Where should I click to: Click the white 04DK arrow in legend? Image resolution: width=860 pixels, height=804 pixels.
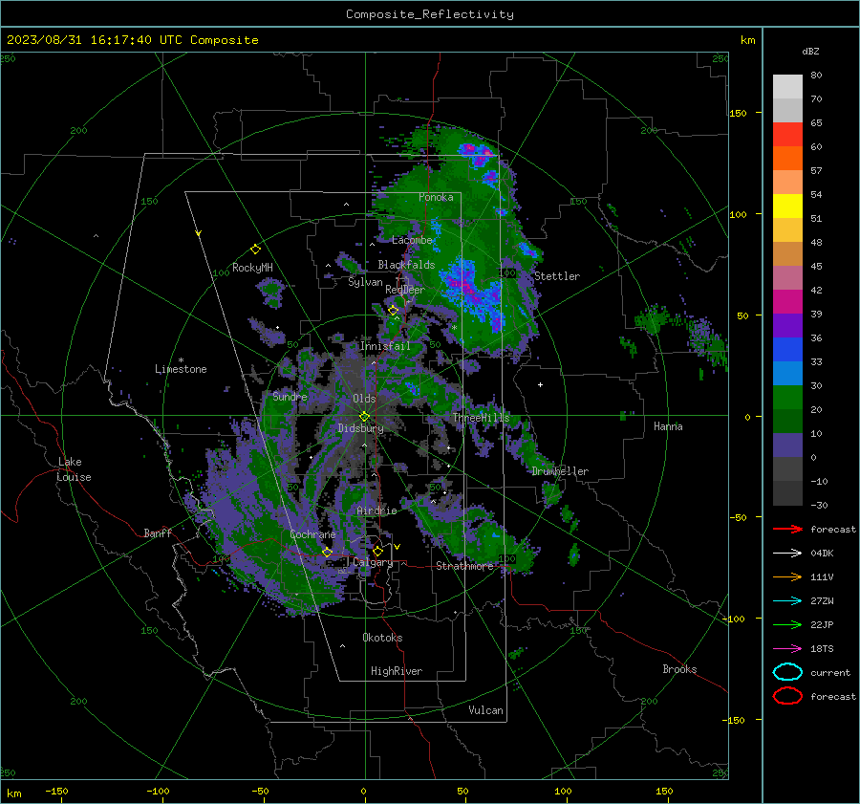(787, 554)
